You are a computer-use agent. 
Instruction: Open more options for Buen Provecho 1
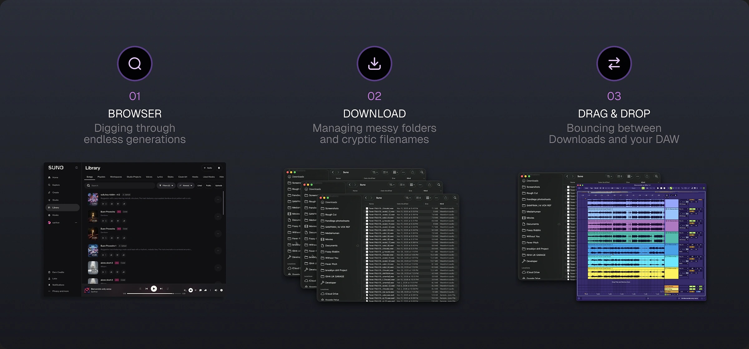point(218,251)
